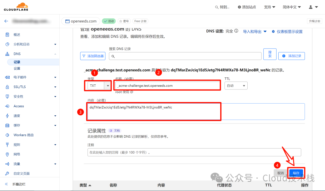The width and height of the screenshot is (325, 191).
Task: Expand the 电子邮件 sidebar section arrow
Action: pos(55,77)
